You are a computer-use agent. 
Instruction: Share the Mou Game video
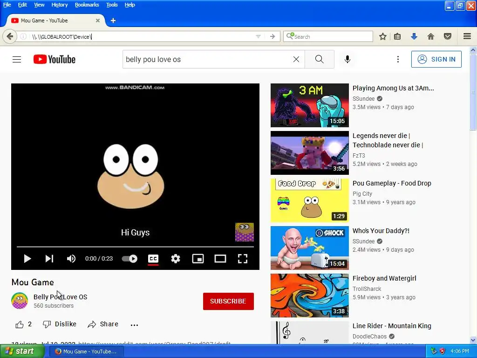tap(103, 324)
